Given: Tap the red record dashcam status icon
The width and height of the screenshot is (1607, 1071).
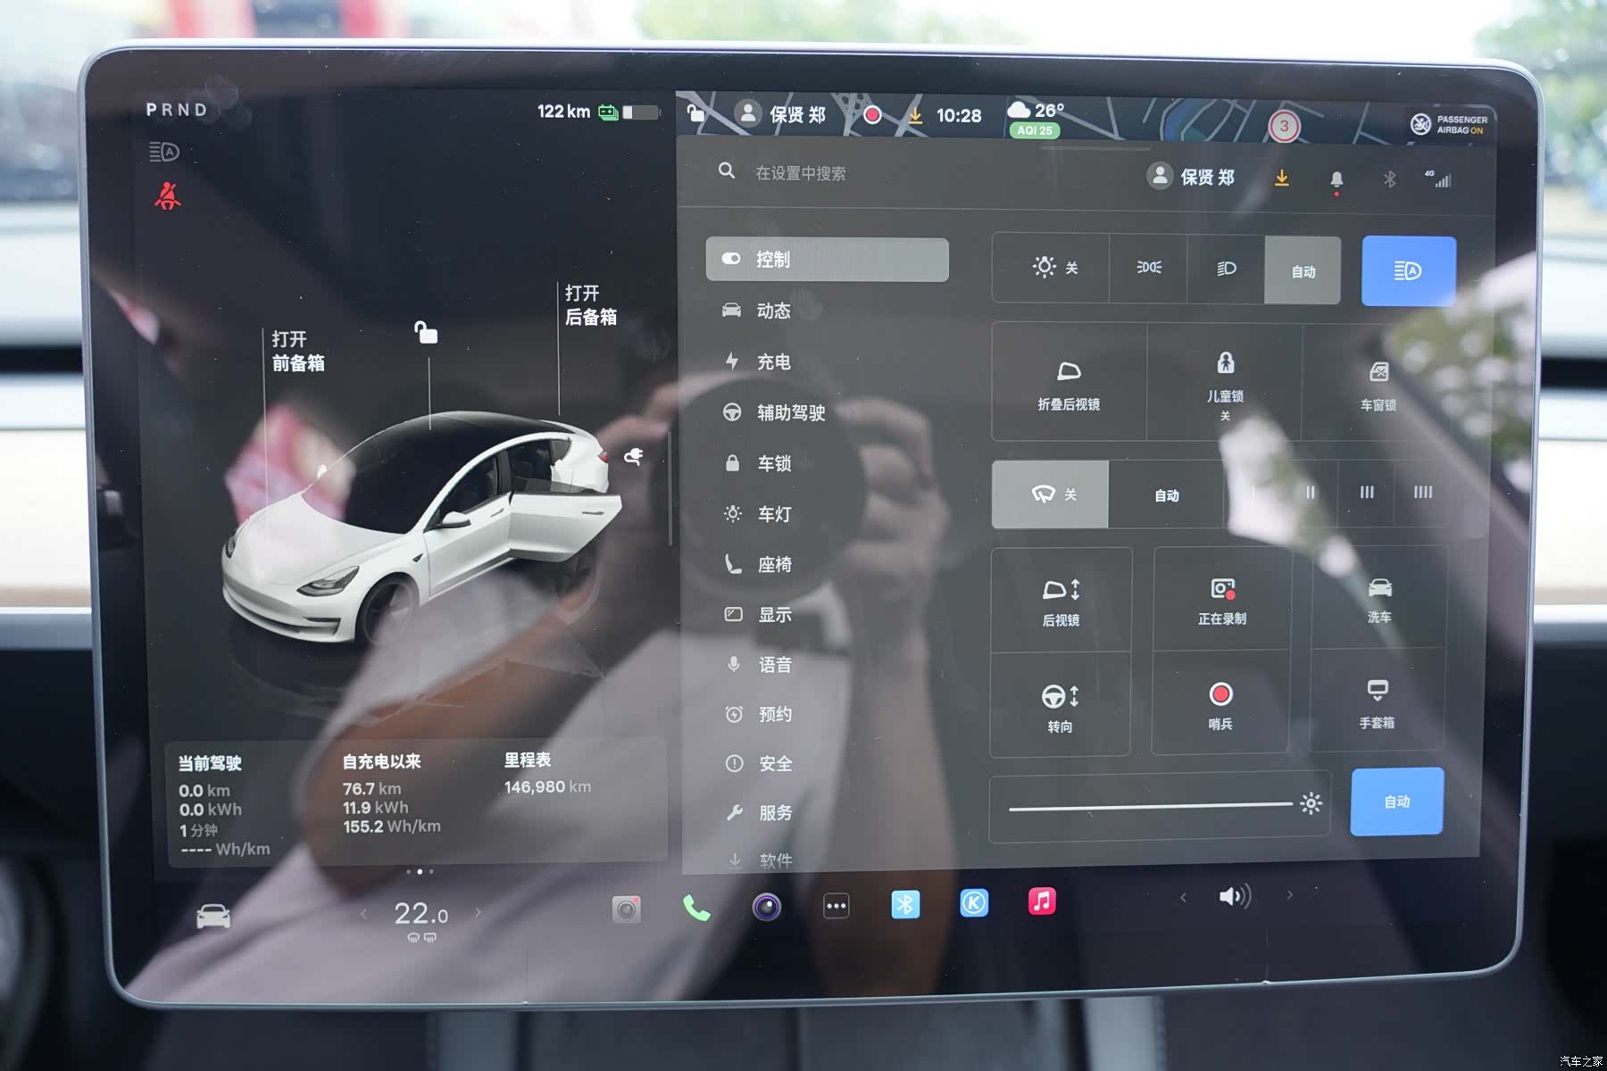Looking at the screenshot, I should click(872, 115).
